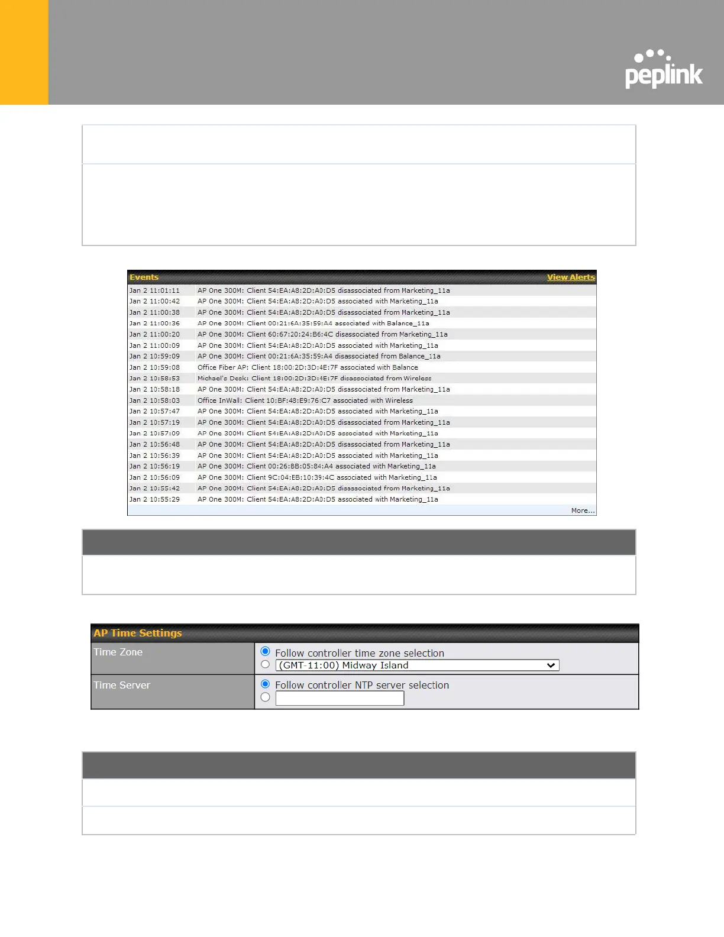
Task: Select the Office InWall event row
Action: point(362,400)
